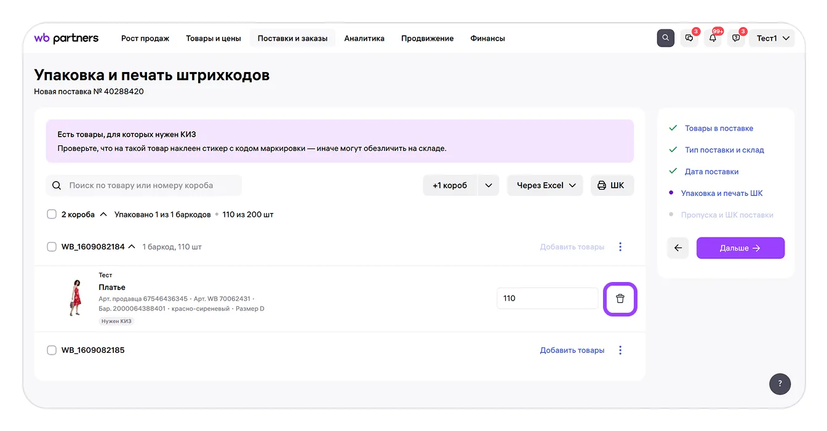This screenshot has height=431, width=827.
Task: Click the wb partners logo
Action: point(66,38)
